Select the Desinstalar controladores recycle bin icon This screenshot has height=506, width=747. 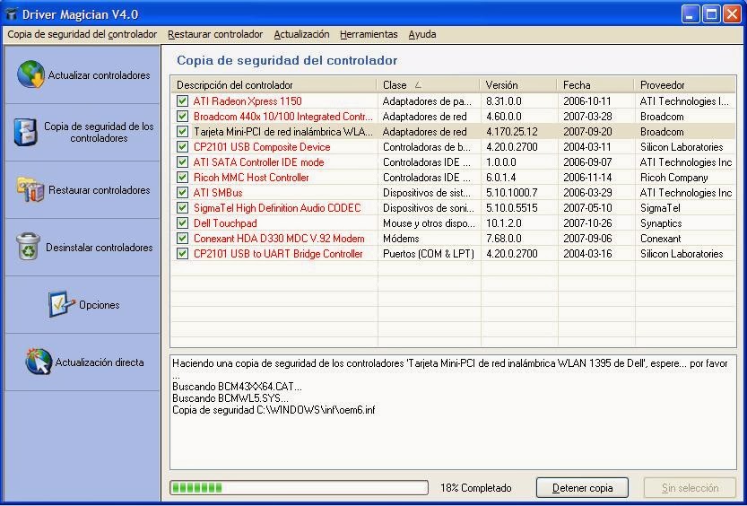click(x=28, y=247)
